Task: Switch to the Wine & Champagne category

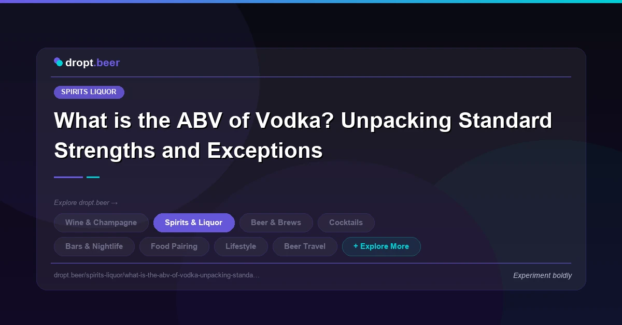Action: tap(101, 223)
